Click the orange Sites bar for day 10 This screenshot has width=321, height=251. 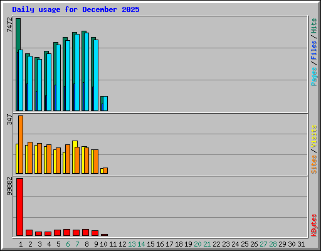(x=105, y=171)
